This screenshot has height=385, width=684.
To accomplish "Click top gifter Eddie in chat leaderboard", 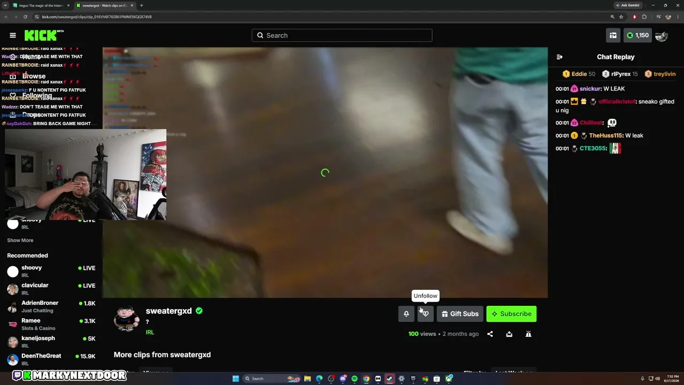I will coord(579,74).
